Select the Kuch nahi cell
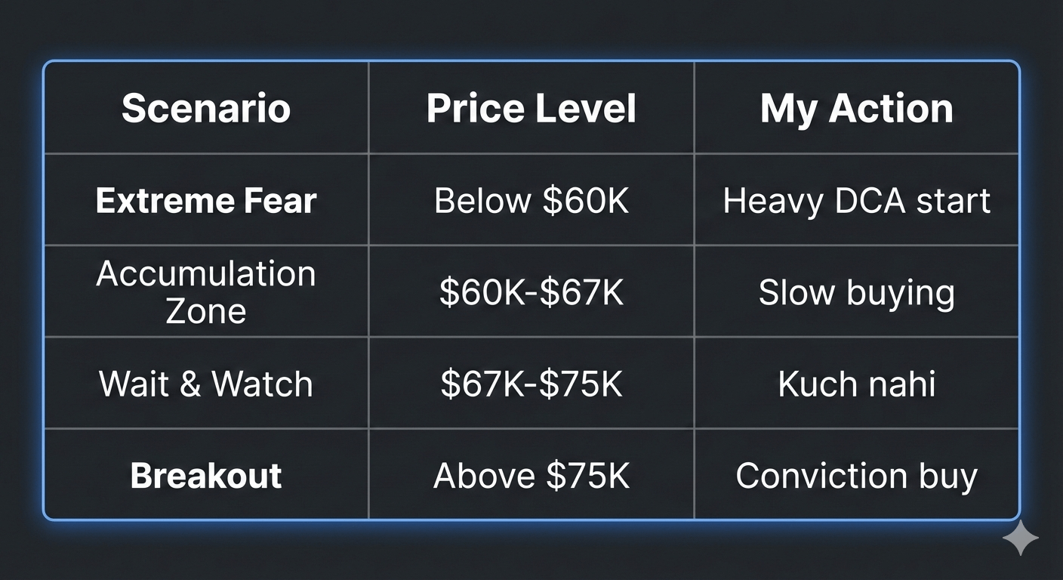 coord(857,384)
